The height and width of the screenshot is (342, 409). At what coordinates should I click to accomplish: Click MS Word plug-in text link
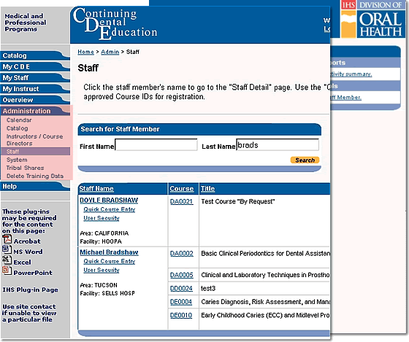(x=28, y=252)
